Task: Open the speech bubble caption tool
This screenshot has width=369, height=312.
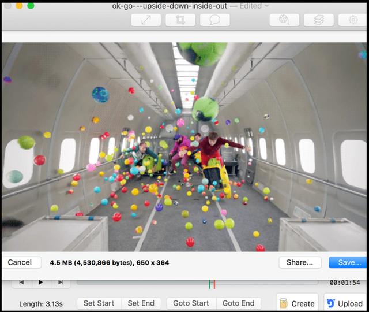Action: [x=214, y=20]
